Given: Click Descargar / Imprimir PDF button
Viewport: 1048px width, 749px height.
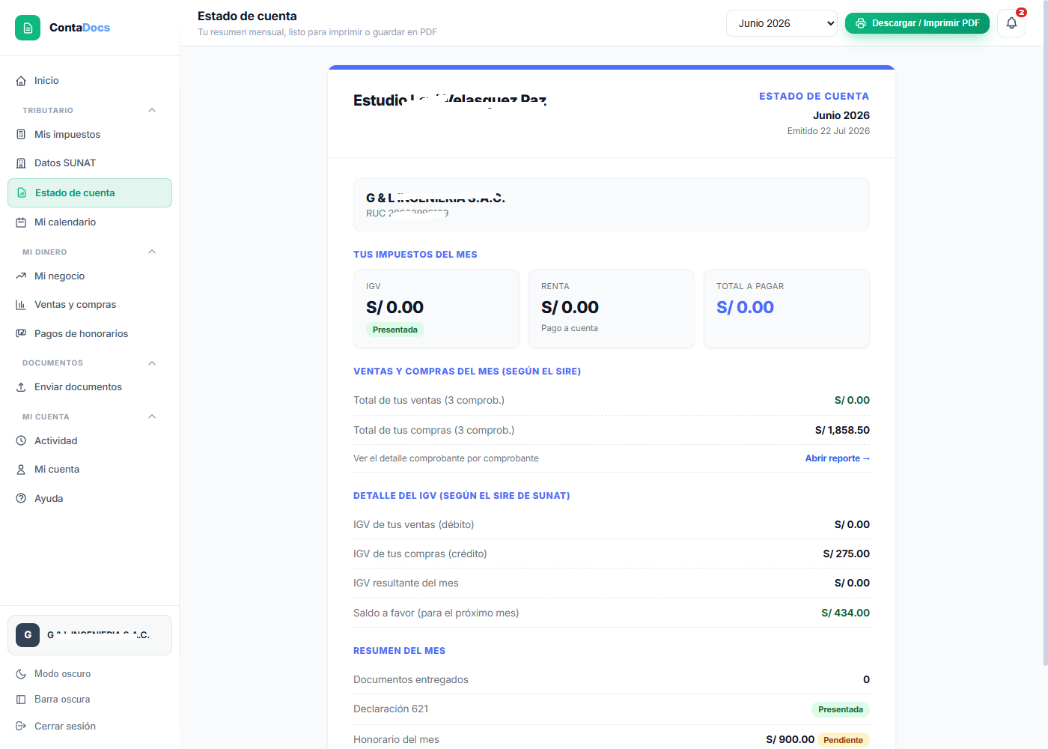Looking at the screenshot, I should tap(917, 23).
